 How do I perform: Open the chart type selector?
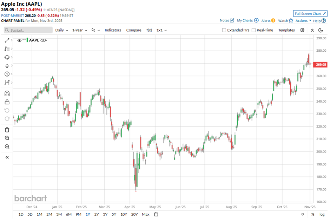(95, 30)
